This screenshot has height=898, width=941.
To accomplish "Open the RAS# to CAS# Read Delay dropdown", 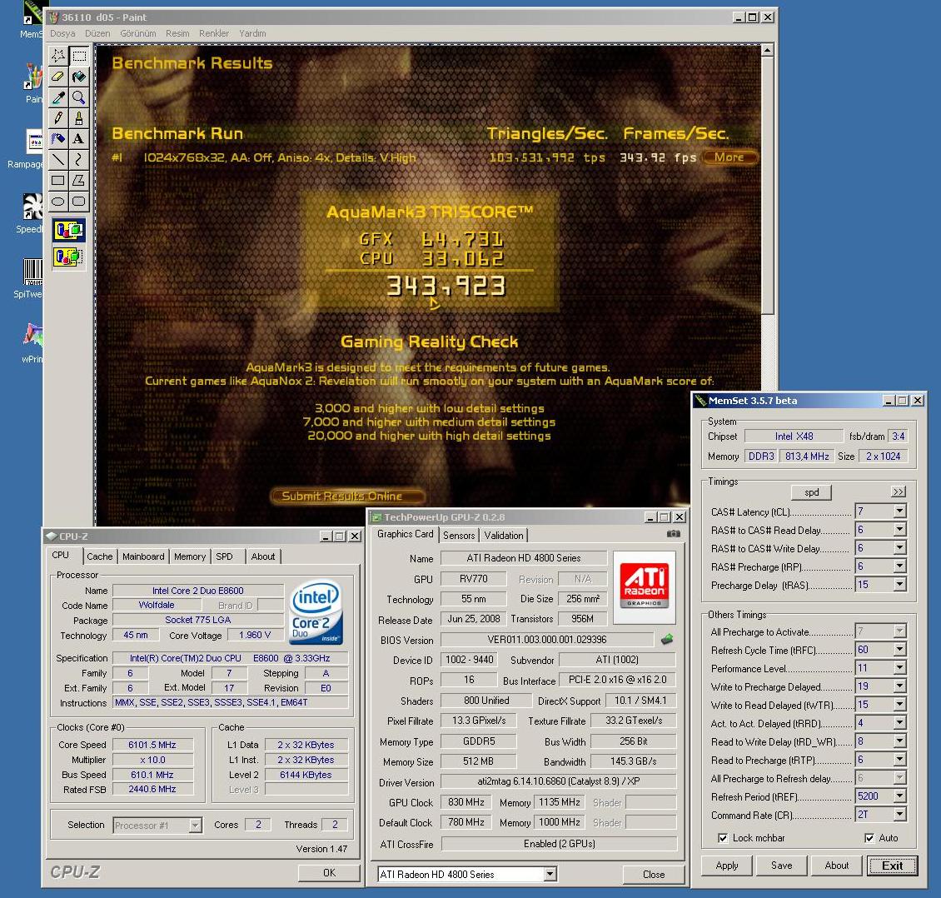I will click(899, 530).
